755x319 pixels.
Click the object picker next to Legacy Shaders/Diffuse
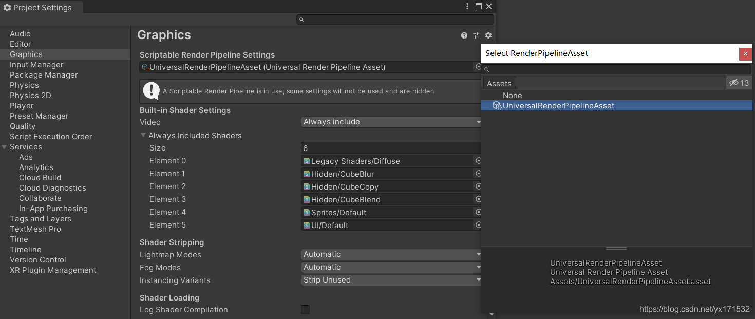point(478,160)
